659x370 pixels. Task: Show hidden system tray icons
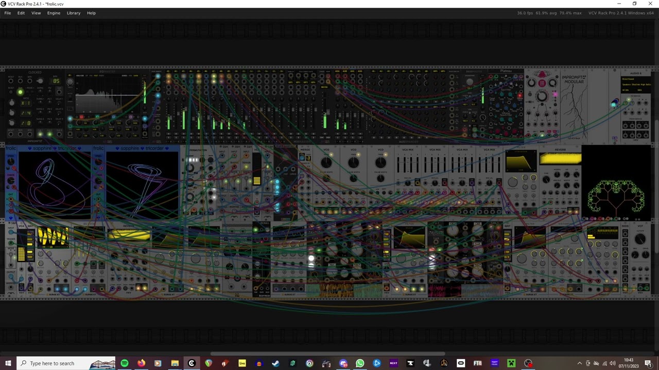point(580,363)
